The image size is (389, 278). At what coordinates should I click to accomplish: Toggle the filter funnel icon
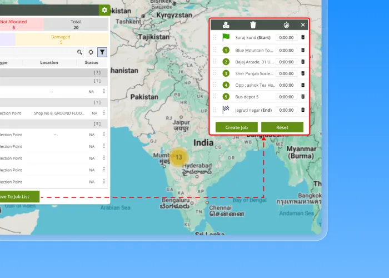[x=102, y=52]
